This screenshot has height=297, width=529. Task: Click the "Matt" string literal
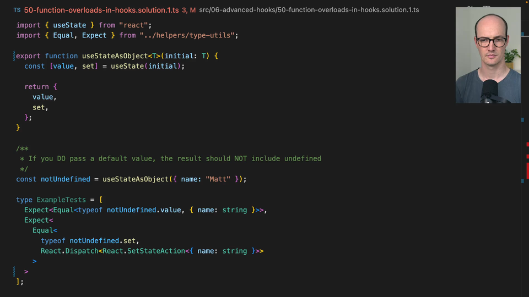click(218, 179)
